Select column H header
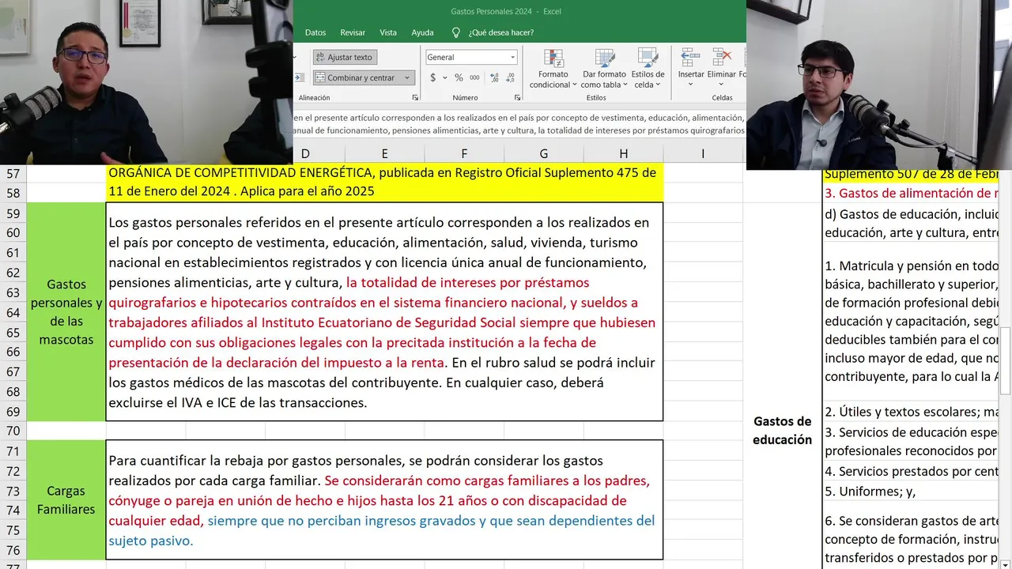Screen dimensions: 1012x569 [624, 153]
